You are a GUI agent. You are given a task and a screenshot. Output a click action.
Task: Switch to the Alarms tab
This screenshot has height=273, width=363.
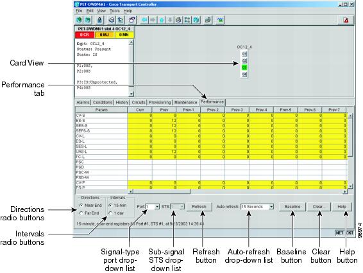83,102
